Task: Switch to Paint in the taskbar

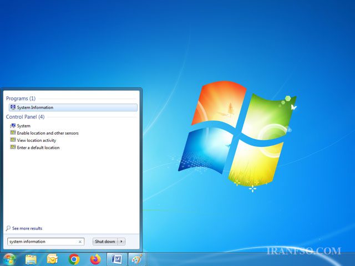Action: [138, 259]
